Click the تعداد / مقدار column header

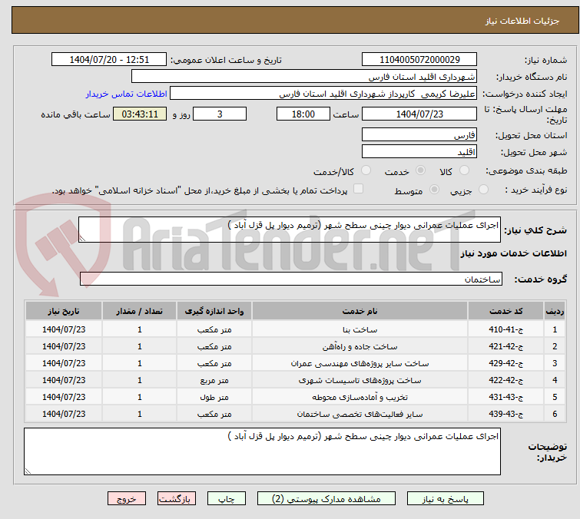click(140, 311)
